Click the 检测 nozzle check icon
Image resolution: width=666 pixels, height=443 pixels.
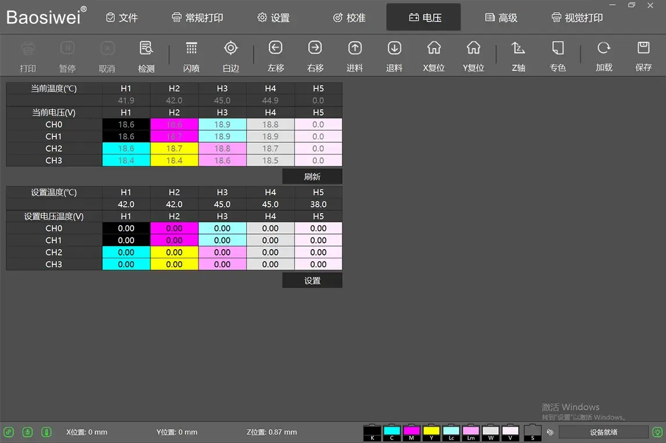click(x=146, y=48)
